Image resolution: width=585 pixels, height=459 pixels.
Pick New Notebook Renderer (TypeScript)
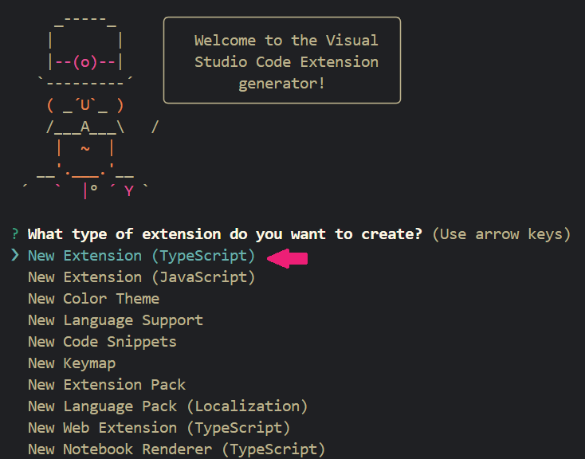point(176,449)
